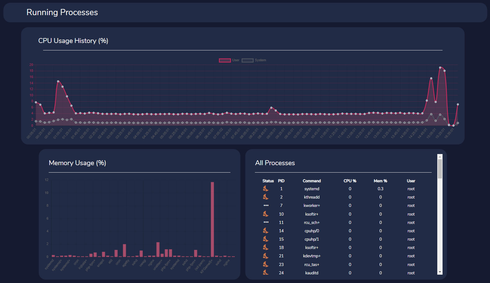Click the sleeping status icon for kthreadd
Screen dimensions: 490x283
coord(266,197)
